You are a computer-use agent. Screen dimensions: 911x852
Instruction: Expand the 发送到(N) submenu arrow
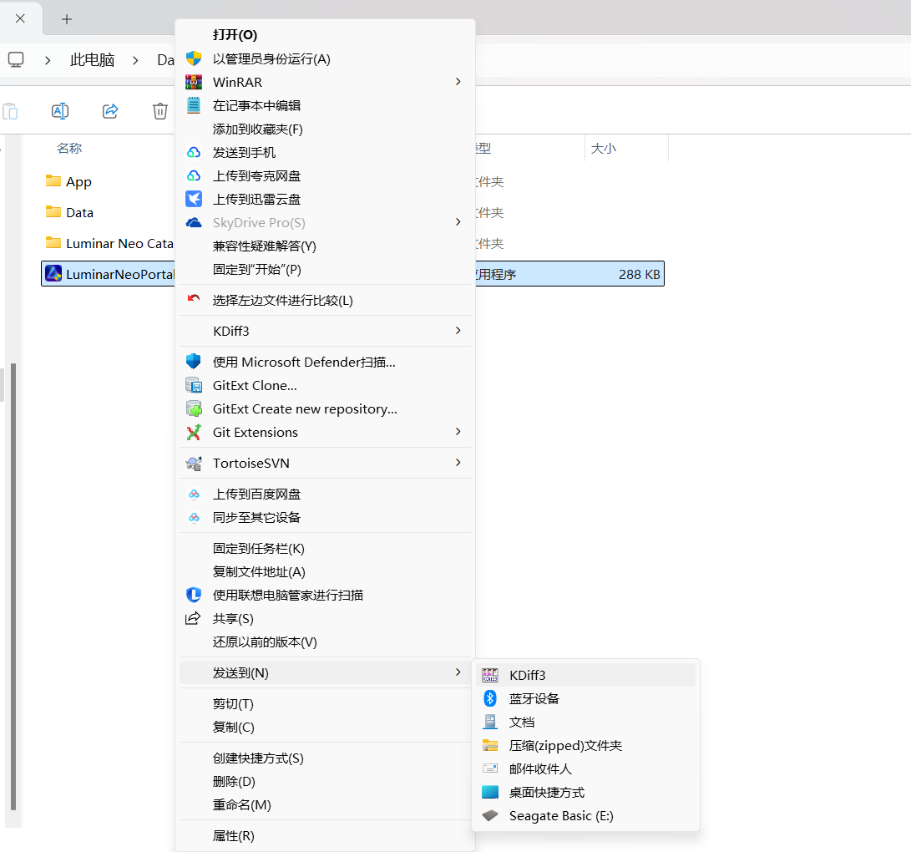click(458, 672)
